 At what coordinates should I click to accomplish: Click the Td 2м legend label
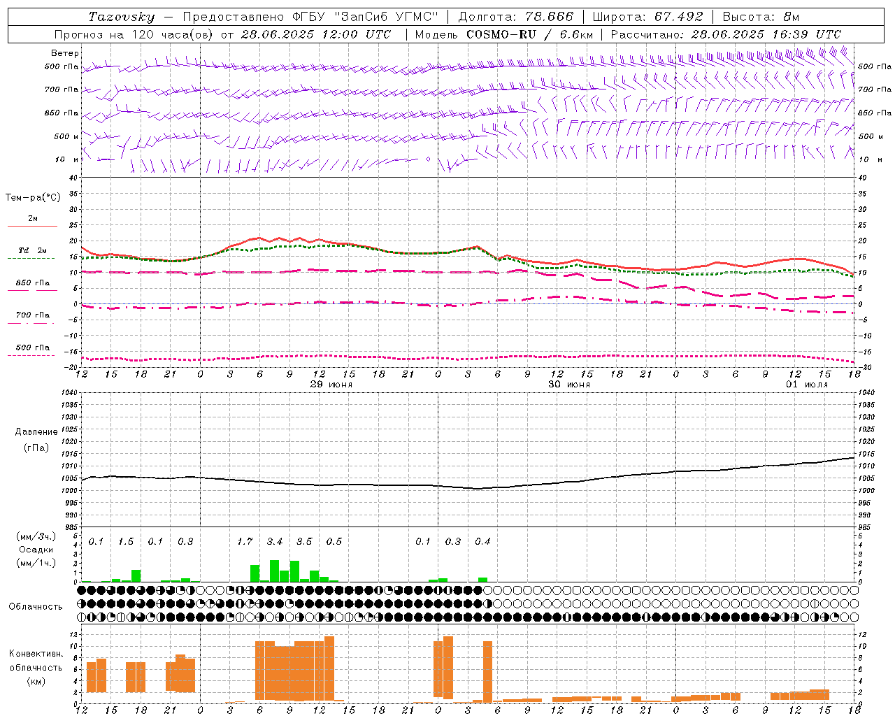point(33,250)
